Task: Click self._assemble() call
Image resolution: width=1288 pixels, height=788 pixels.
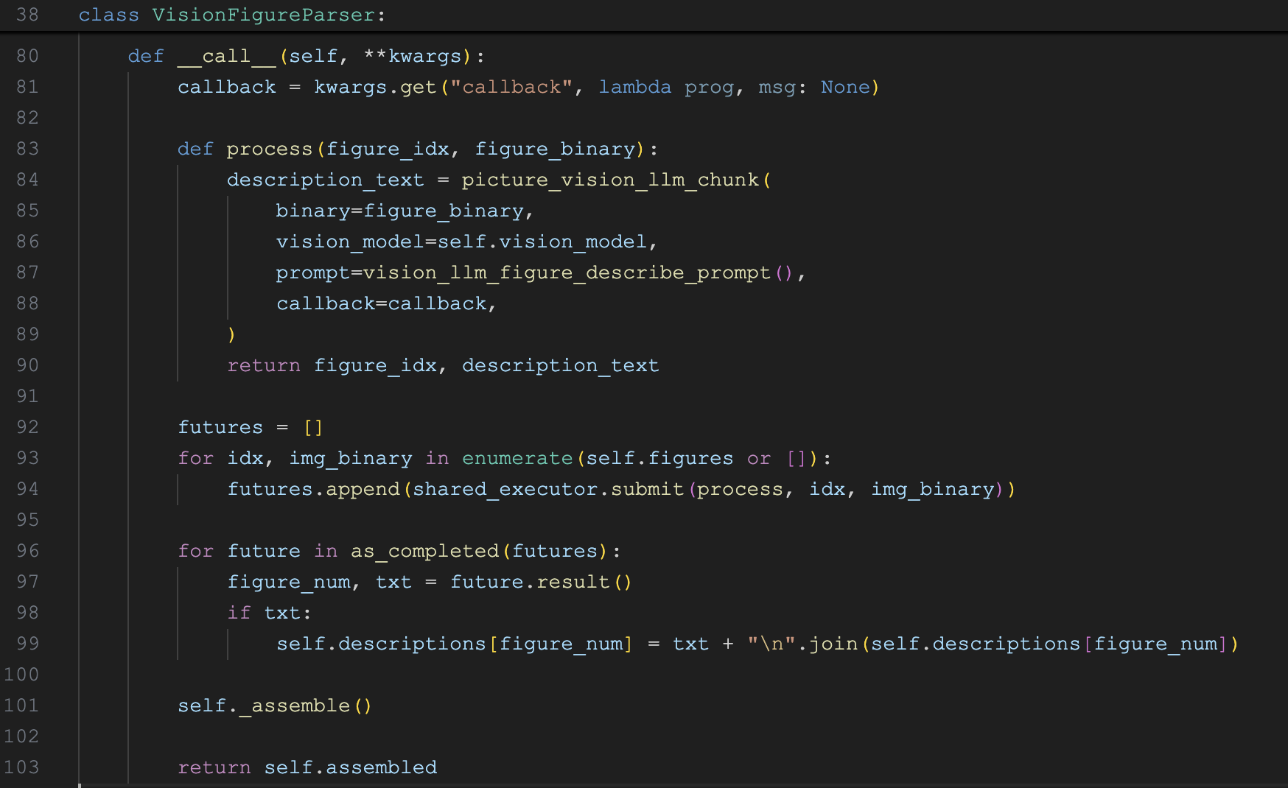Action: pyautogui.click(x=275, y=706)
